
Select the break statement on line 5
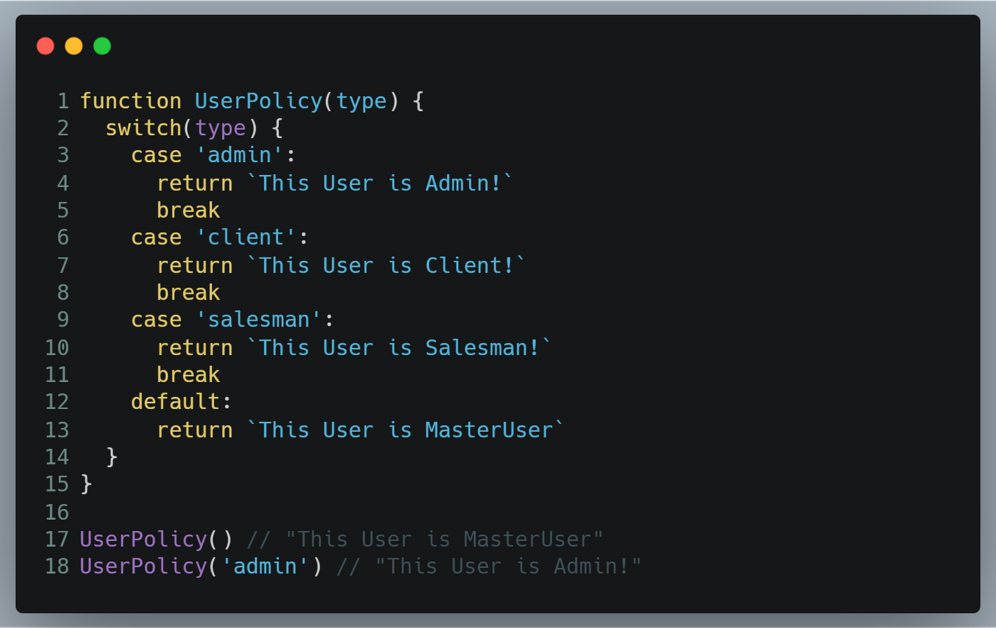188,210
